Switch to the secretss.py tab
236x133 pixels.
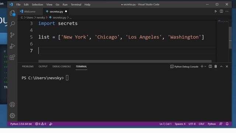click(56, 11)
